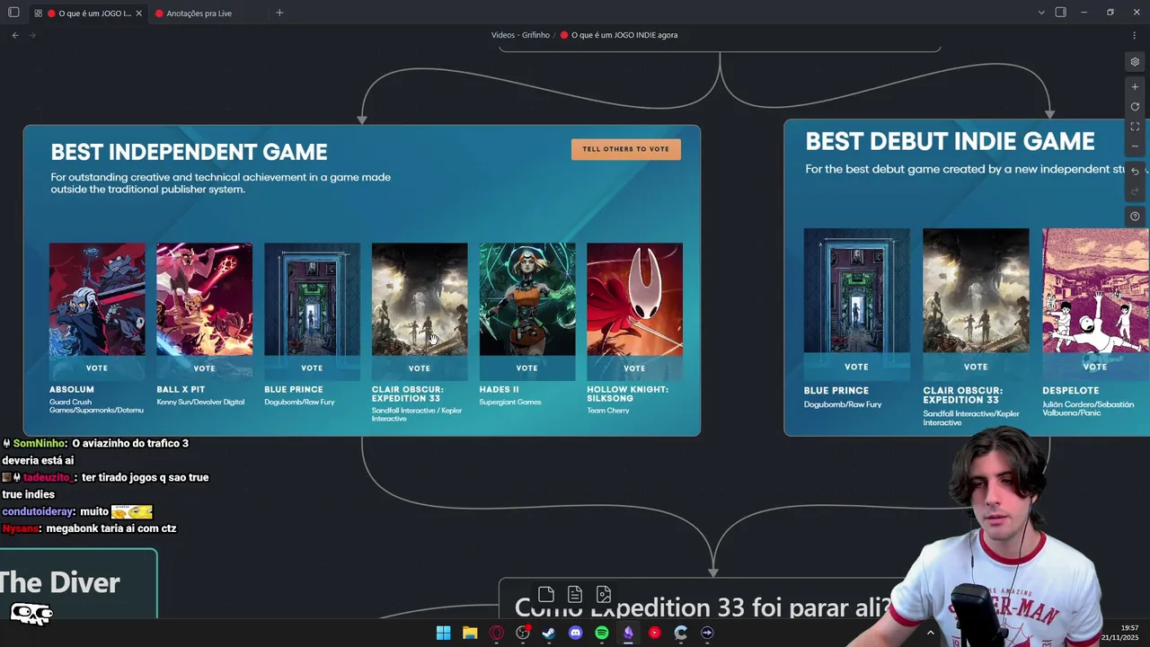Undo the last canvas action

(1135, 171)
